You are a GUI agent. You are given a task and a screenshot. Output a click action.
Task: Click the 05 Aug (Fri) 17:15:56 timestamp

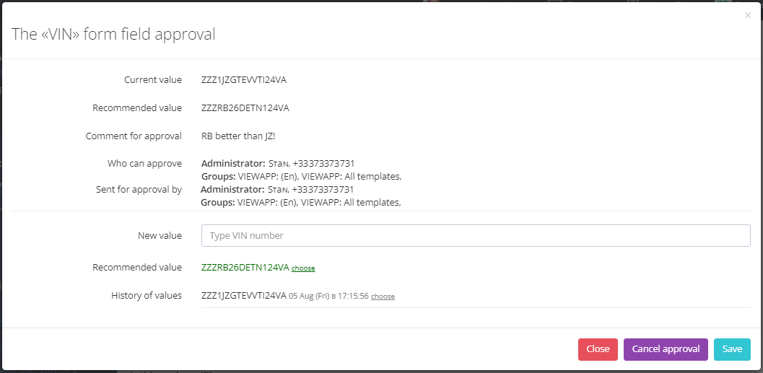328,296
